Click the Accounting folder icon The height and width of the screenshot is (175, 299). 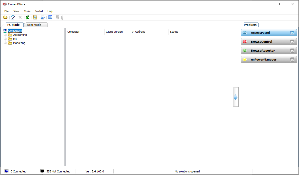[10, 35]
